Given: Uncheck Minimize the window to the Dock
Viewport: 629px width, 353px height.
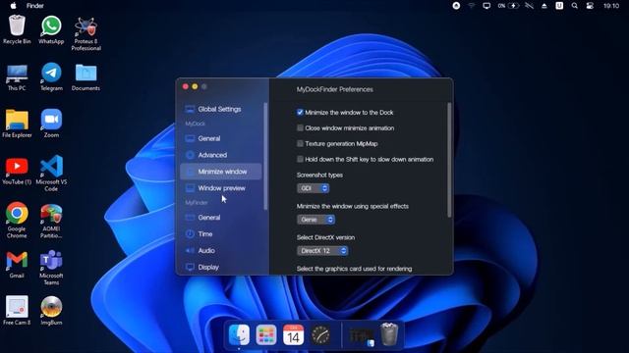Looking at the screenshot, I should [x=300, y=113].
